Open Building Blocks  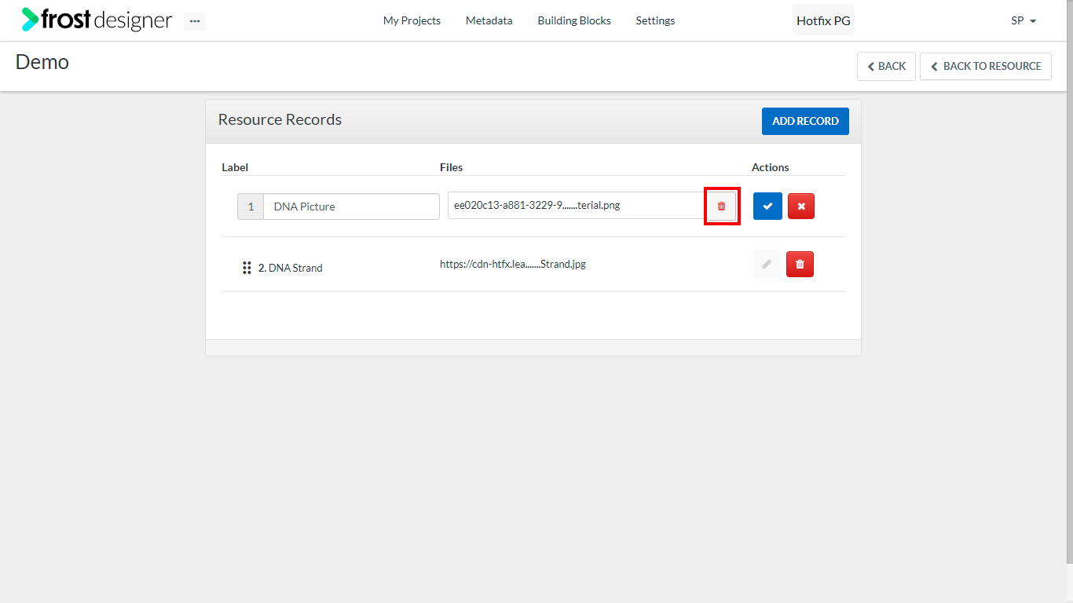pyautogui.click(x=574, y=21)
